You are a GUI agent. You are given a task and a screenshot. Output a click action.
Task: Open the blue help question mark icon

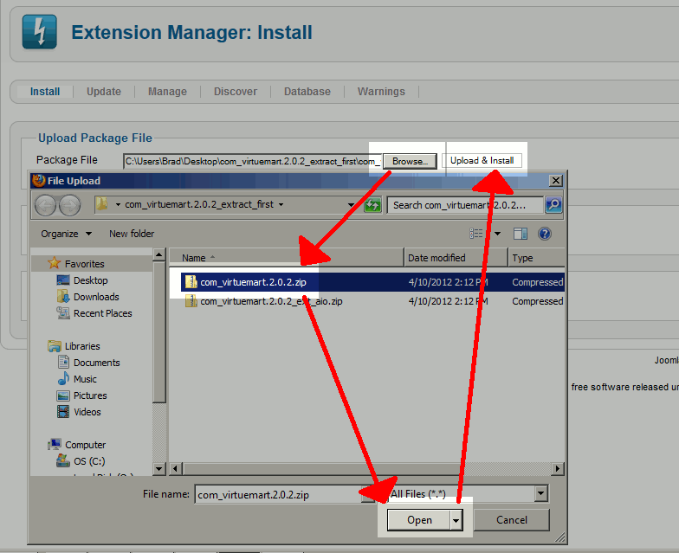[x=545, y=234]
